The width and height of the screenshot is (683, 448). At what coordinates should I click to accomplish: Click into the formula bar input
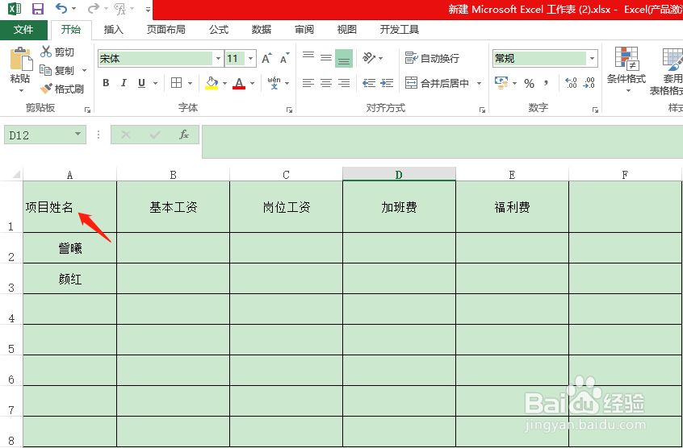pyautogui.click(x=442, y=142)
